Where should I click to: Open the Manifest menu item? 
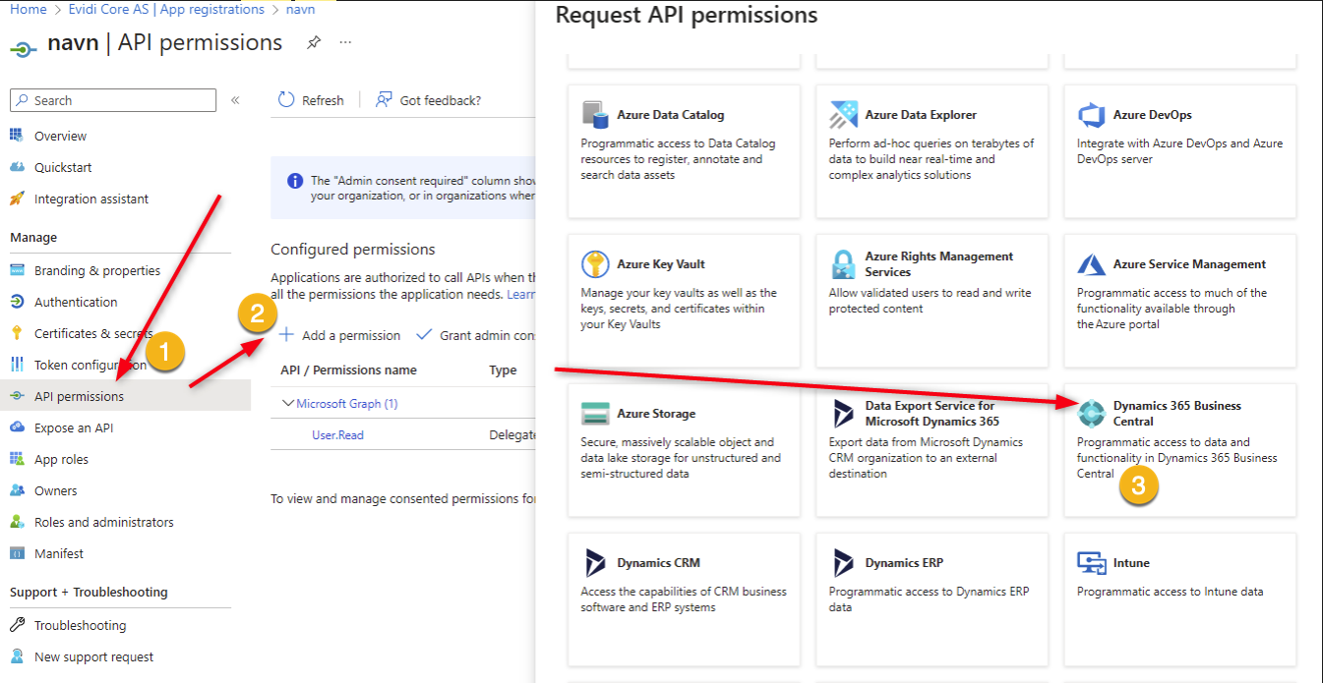[x=59, y=553]
